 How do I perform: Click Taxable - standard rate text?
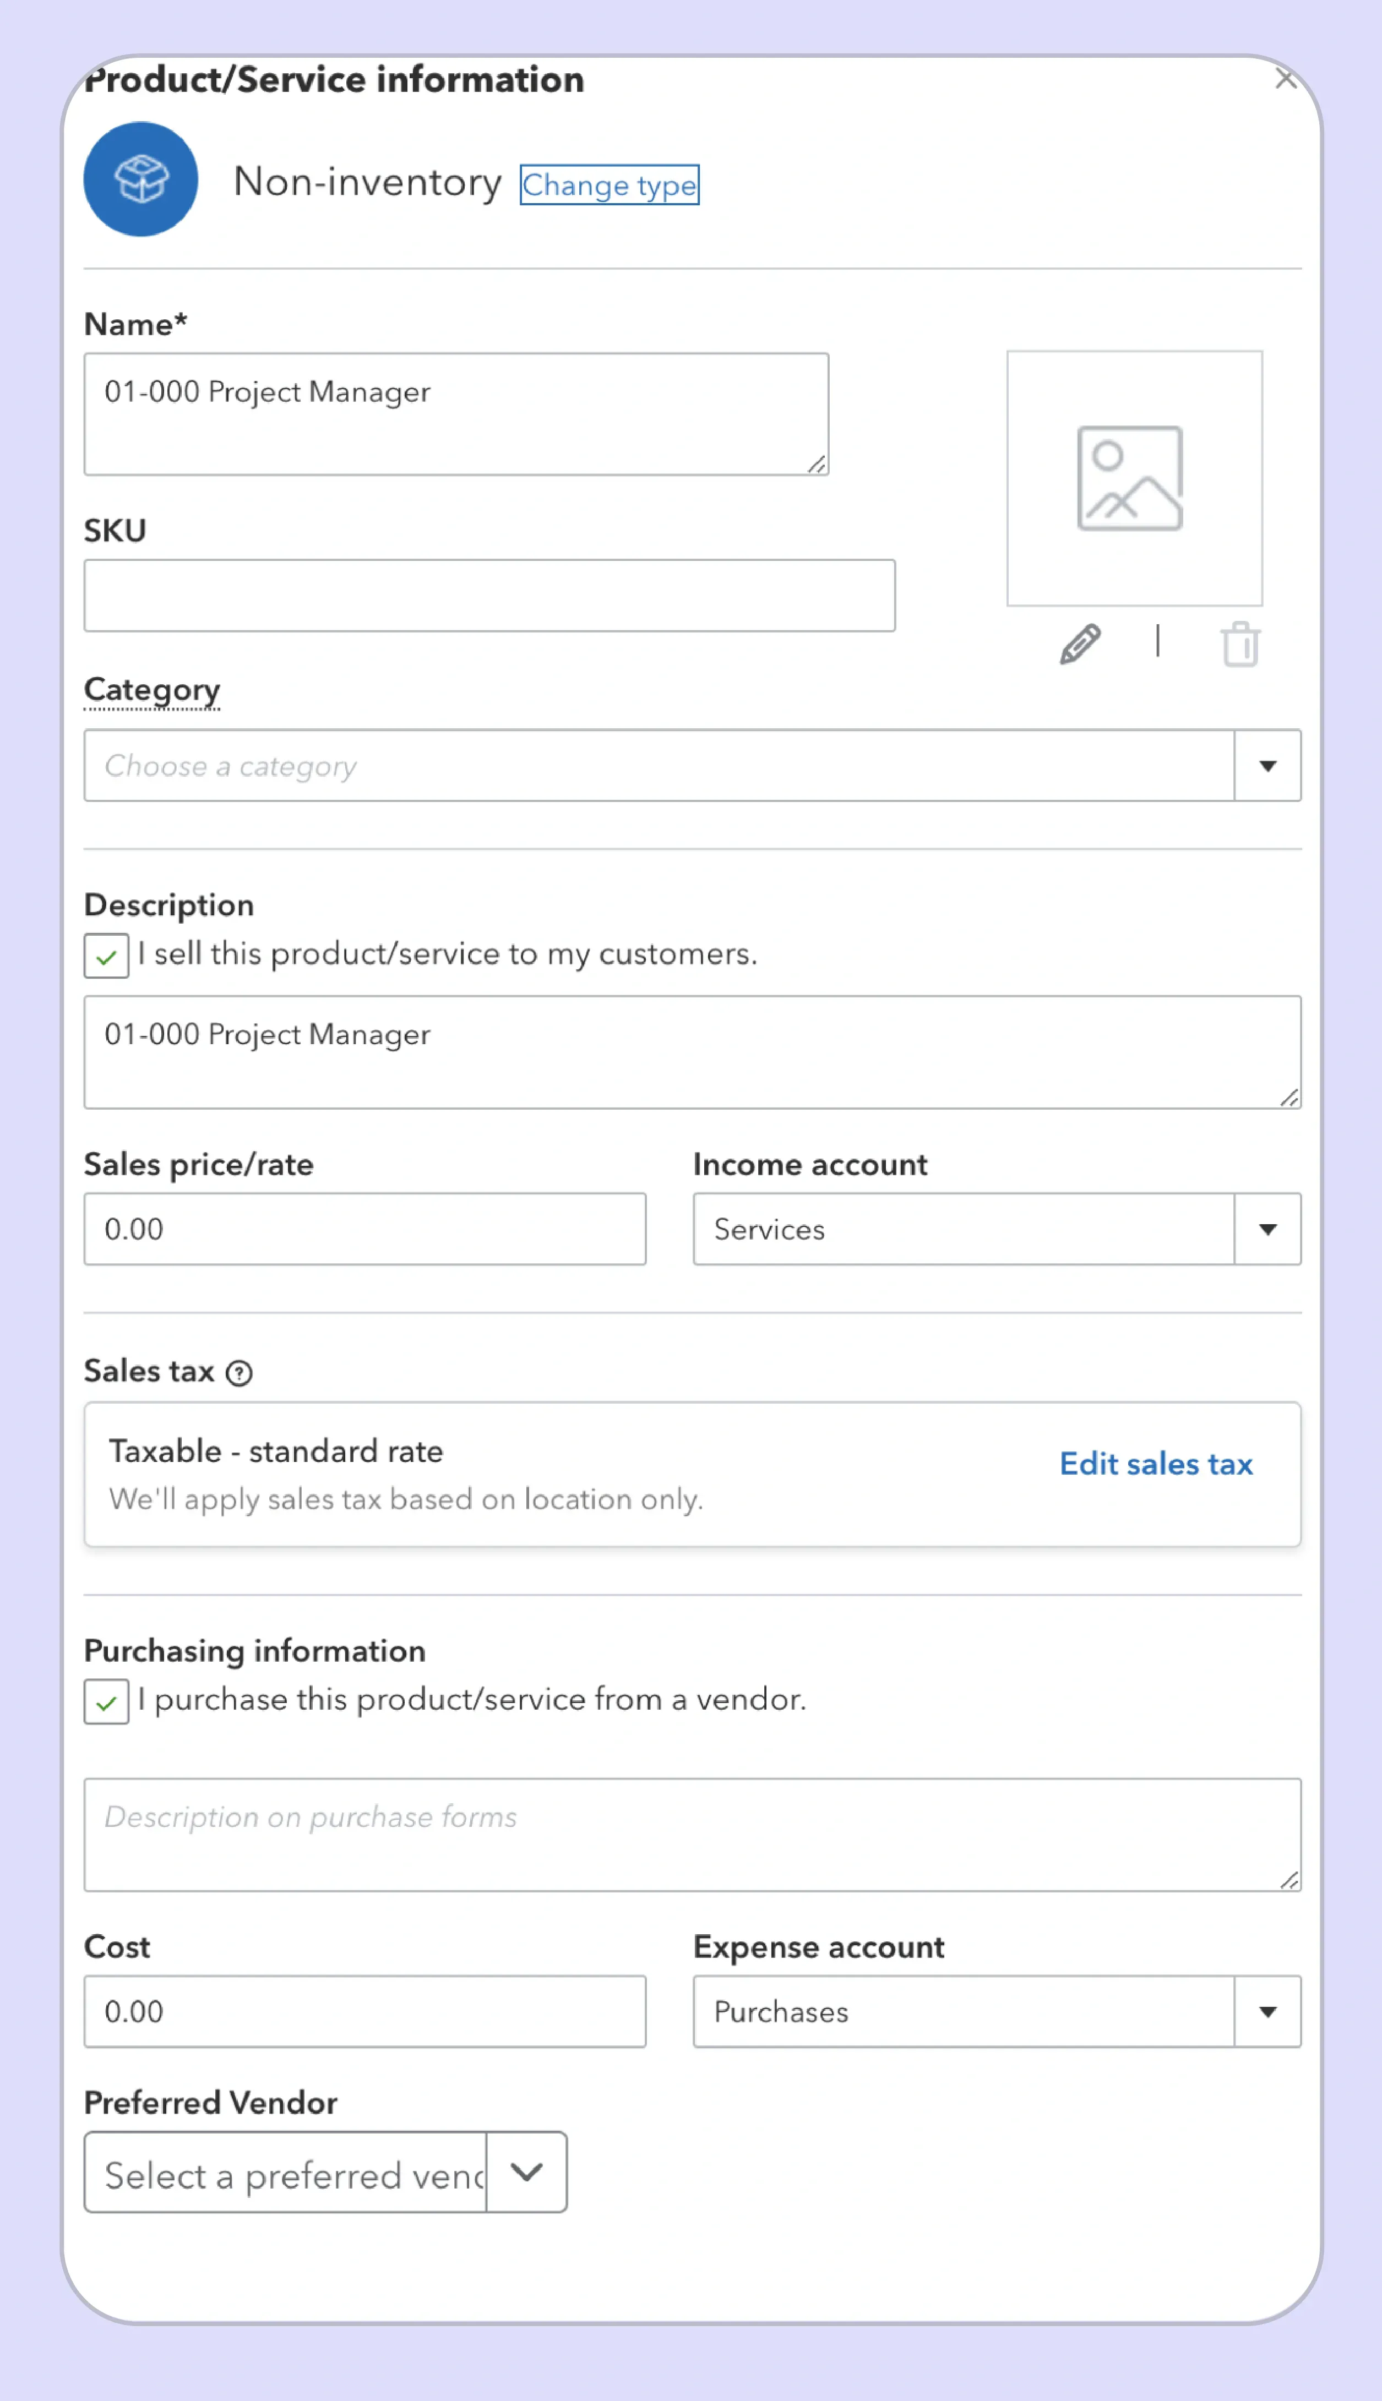tap(276, 1451)
